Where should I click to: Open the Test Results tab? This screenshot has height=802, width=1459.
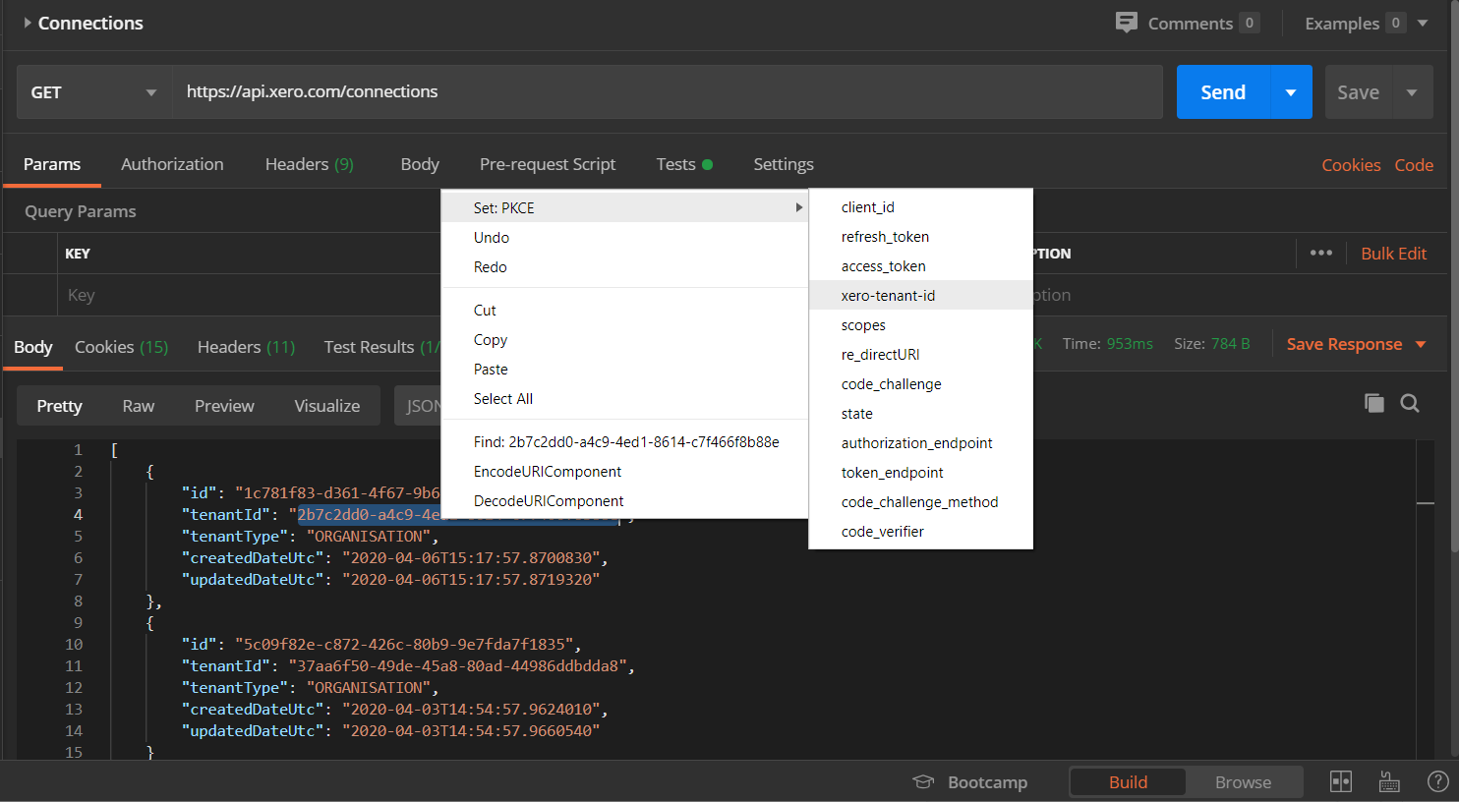(381, 346)
